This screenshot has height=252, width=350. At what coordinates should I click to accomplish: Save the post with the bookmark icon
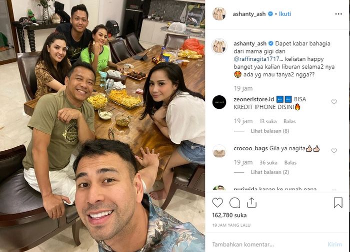[x=338, y=203]
